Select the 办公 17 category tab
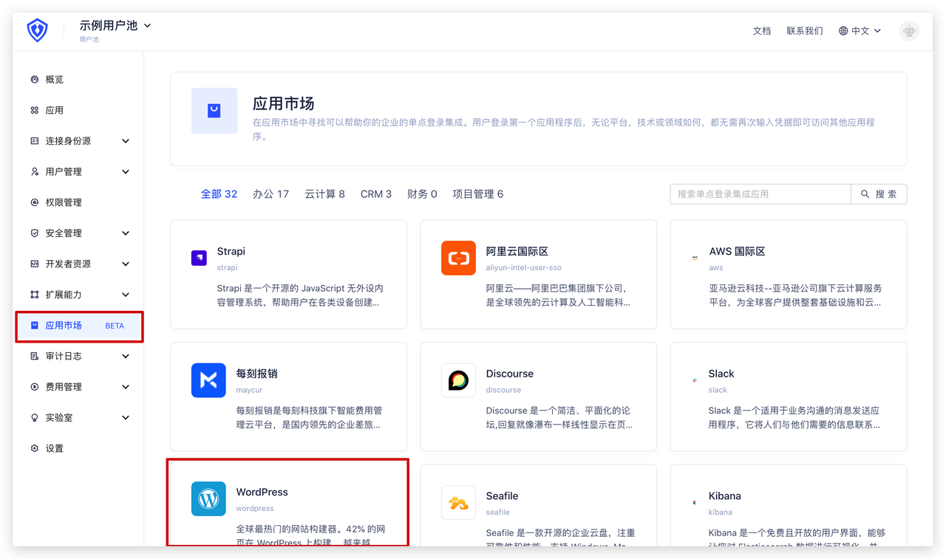This screenshot has width=946, height=559. coord(270,194)
